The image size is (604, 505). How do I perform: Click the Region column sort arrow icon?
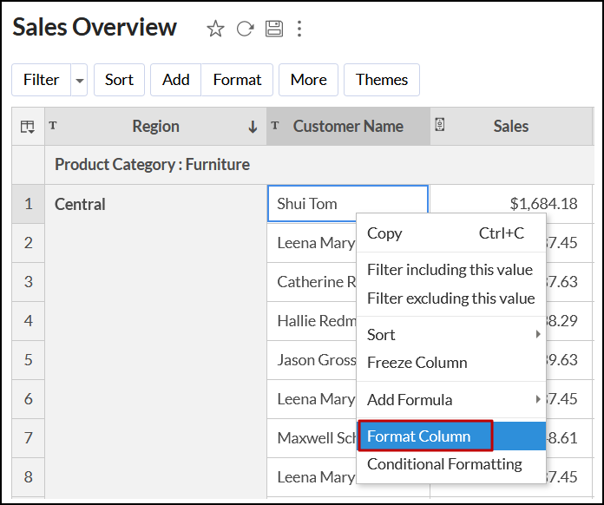click(253, 127)
